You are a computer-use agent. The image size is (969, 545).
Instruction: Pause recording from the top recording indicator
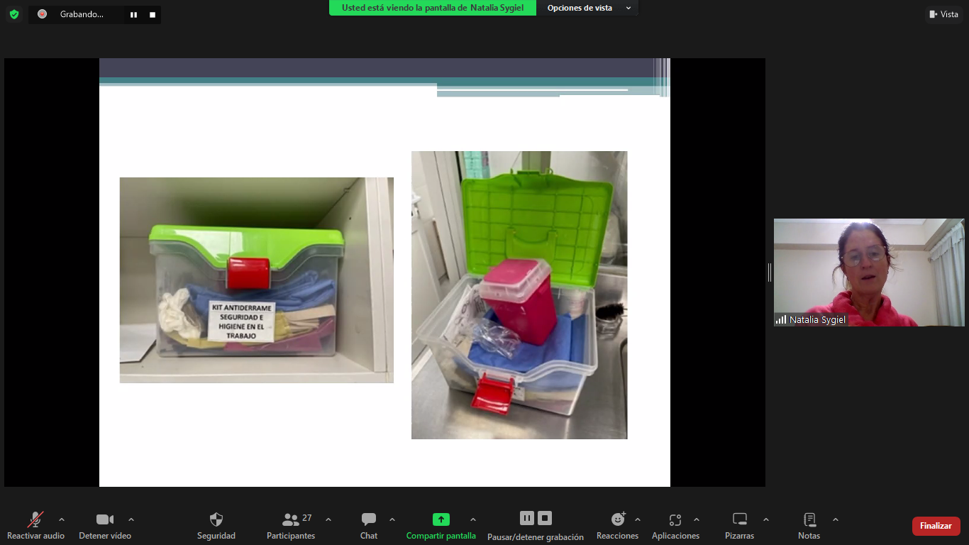(133, 14)
